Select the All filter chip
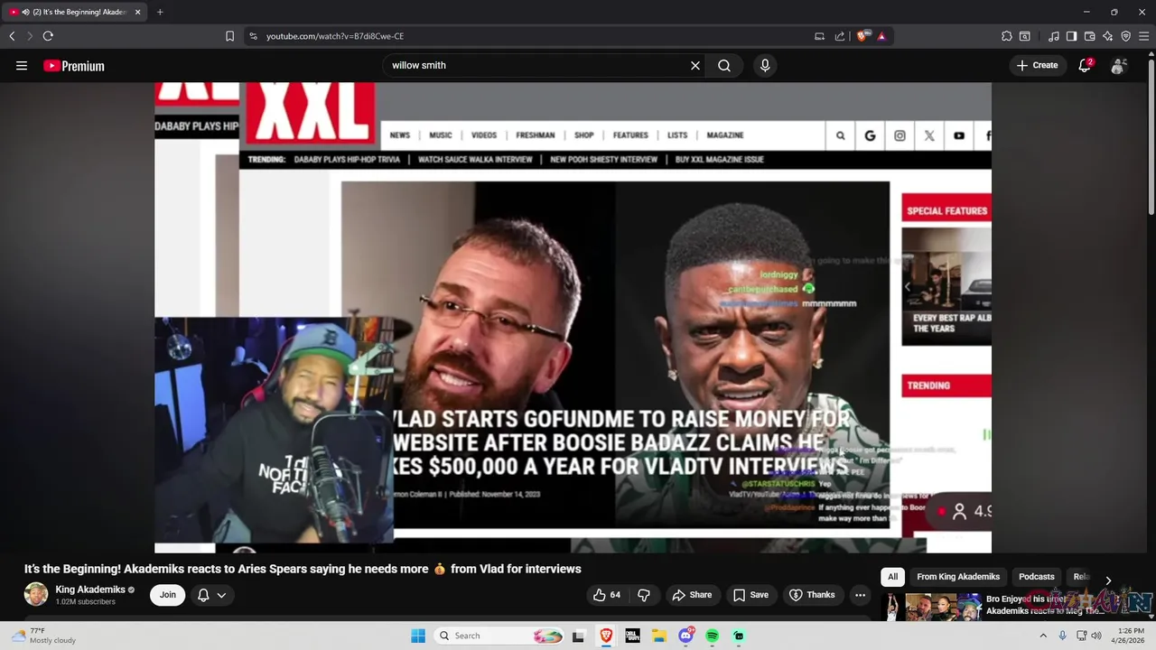The image size is (1156, 650). tap(892, 577)
